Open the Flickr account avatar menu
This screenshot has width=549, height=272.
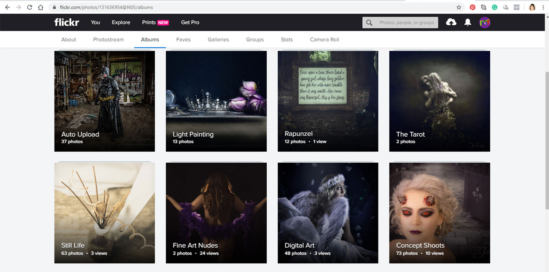[x=484, y=23]
